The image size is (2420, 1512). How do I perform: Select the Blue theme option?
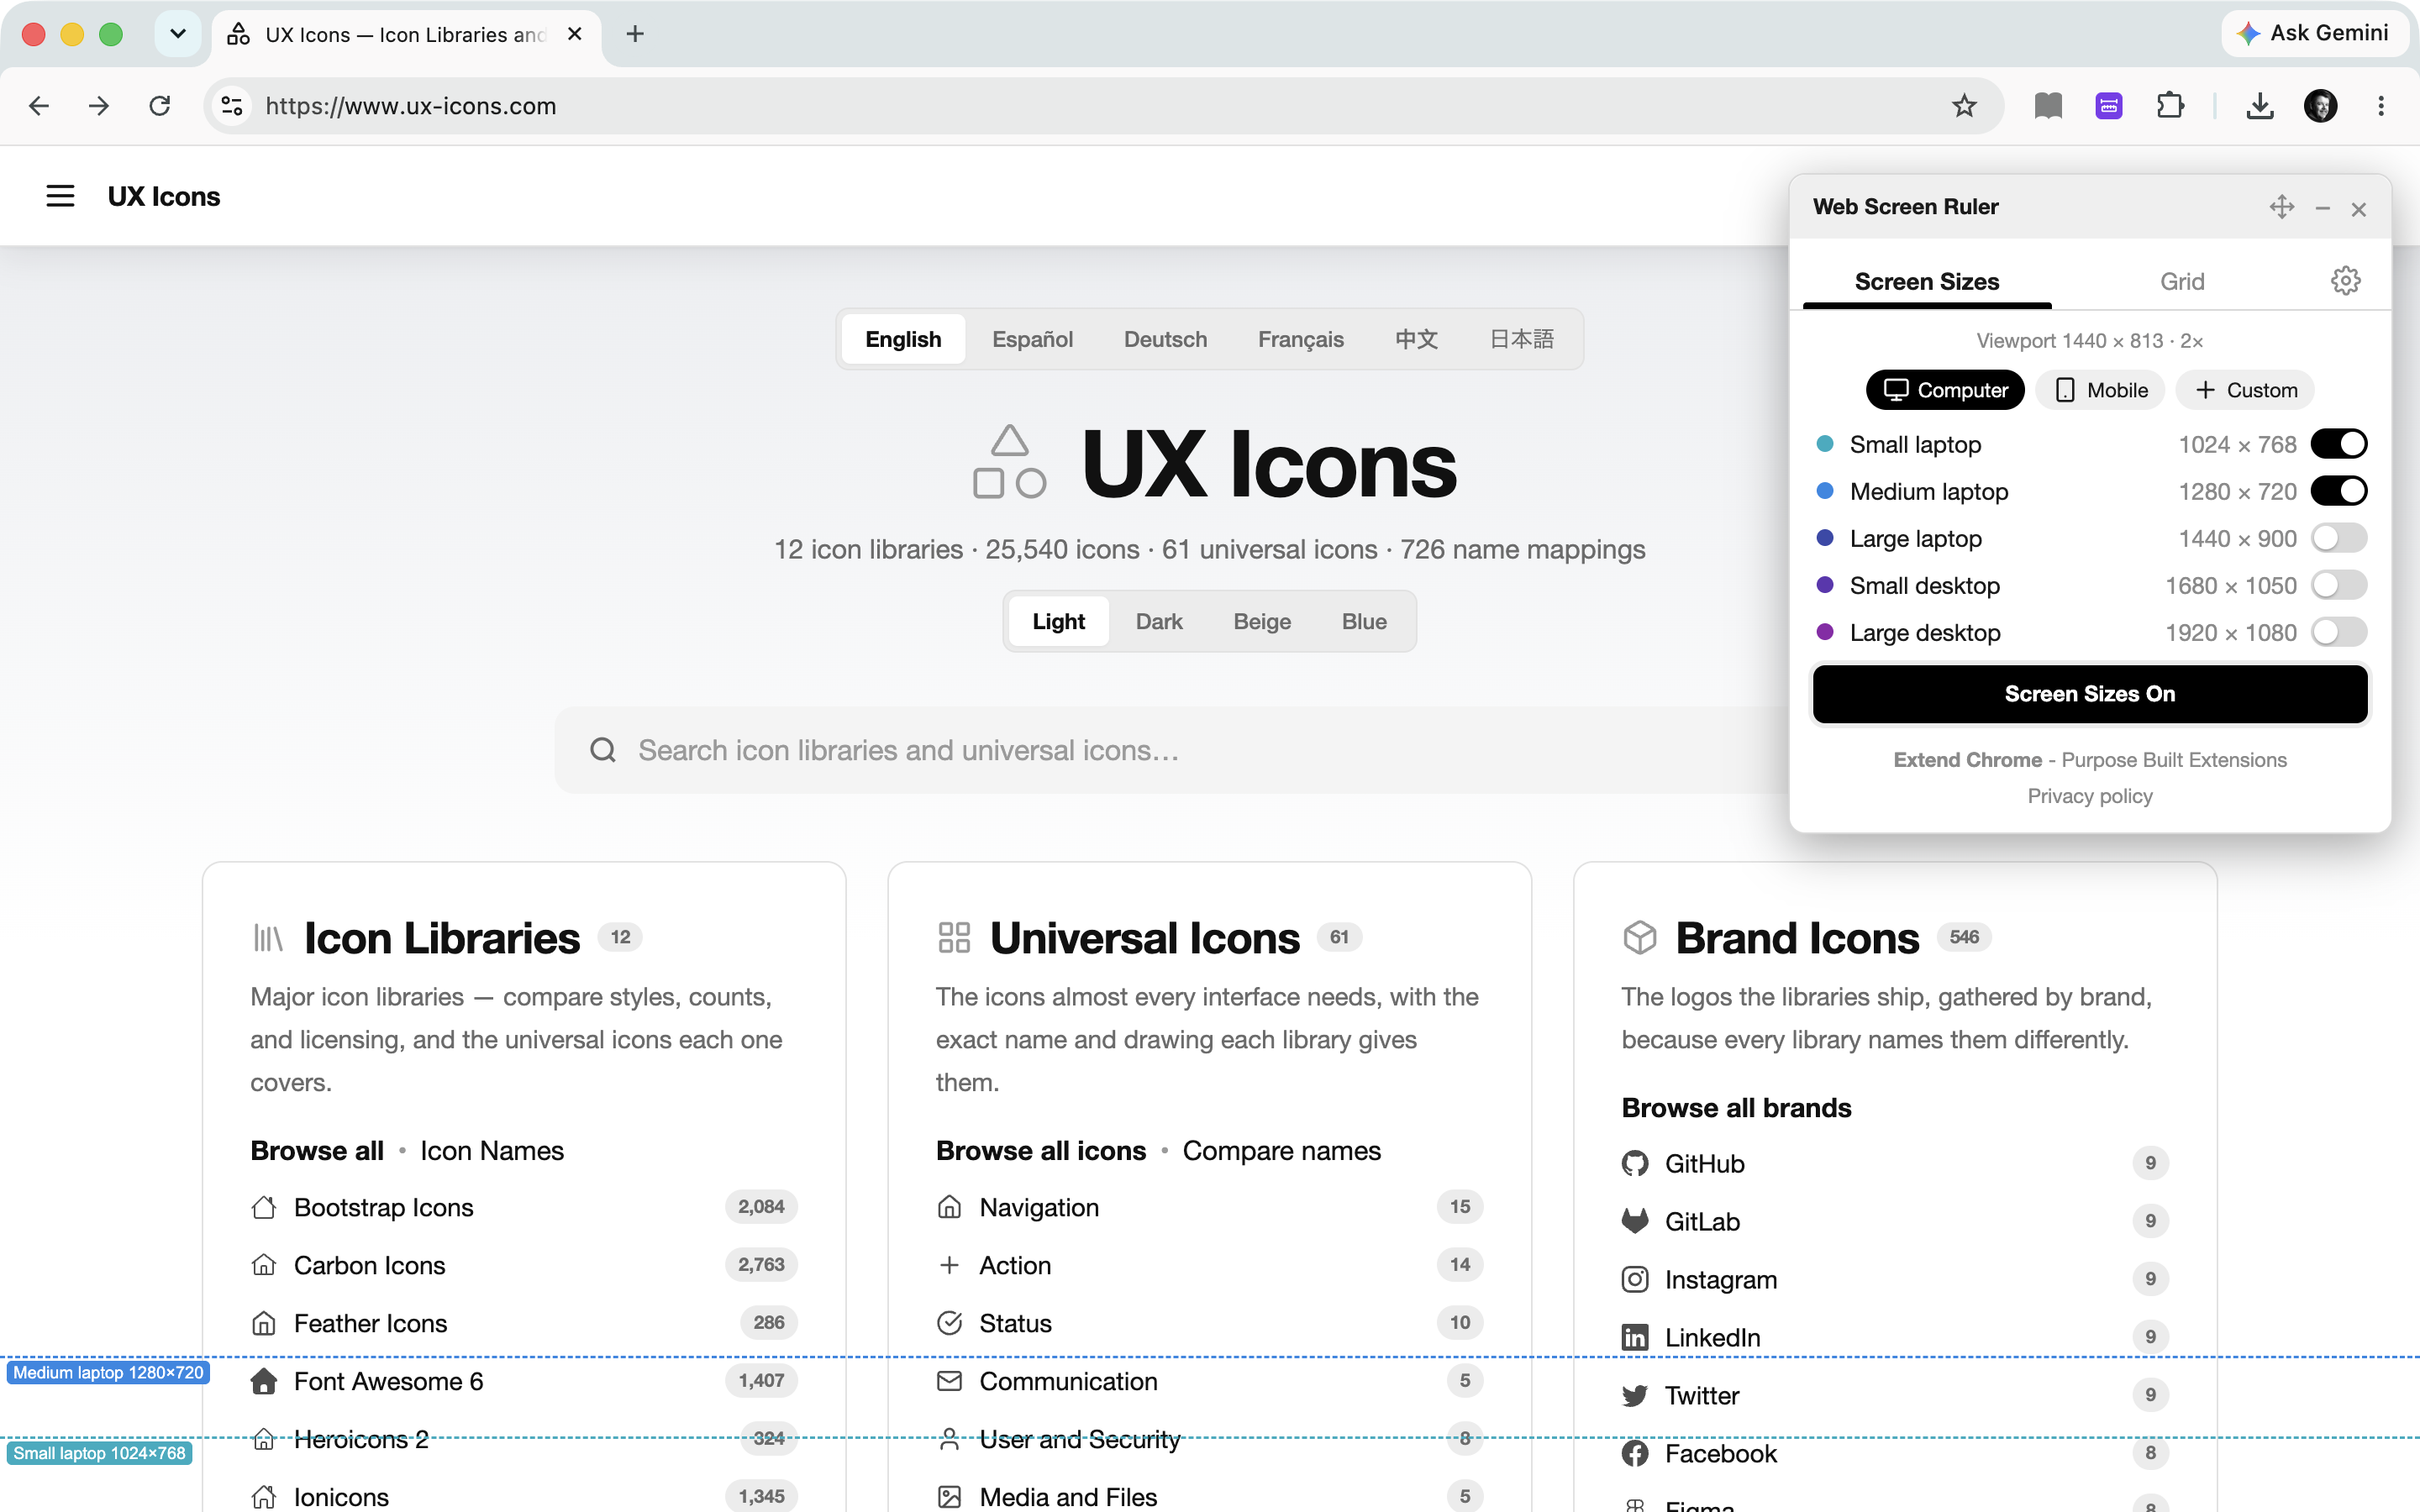click(1364, 621)
